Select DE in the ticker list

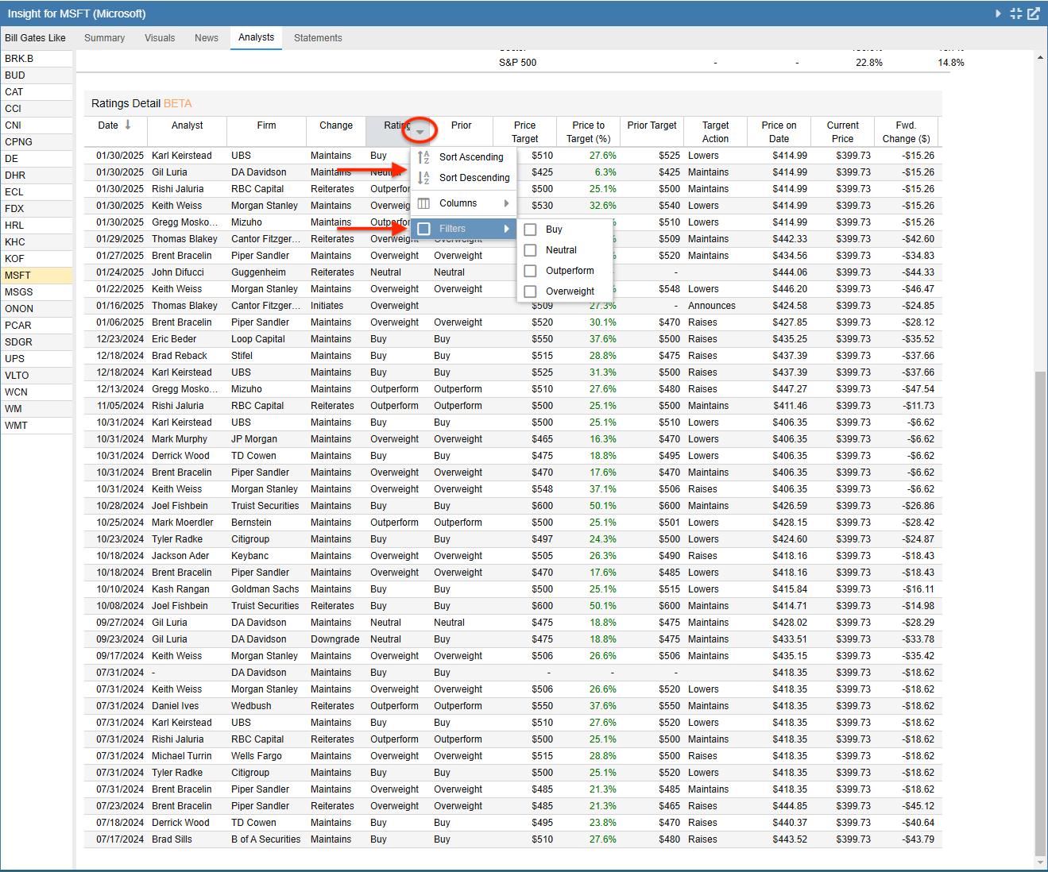point(37,159)
